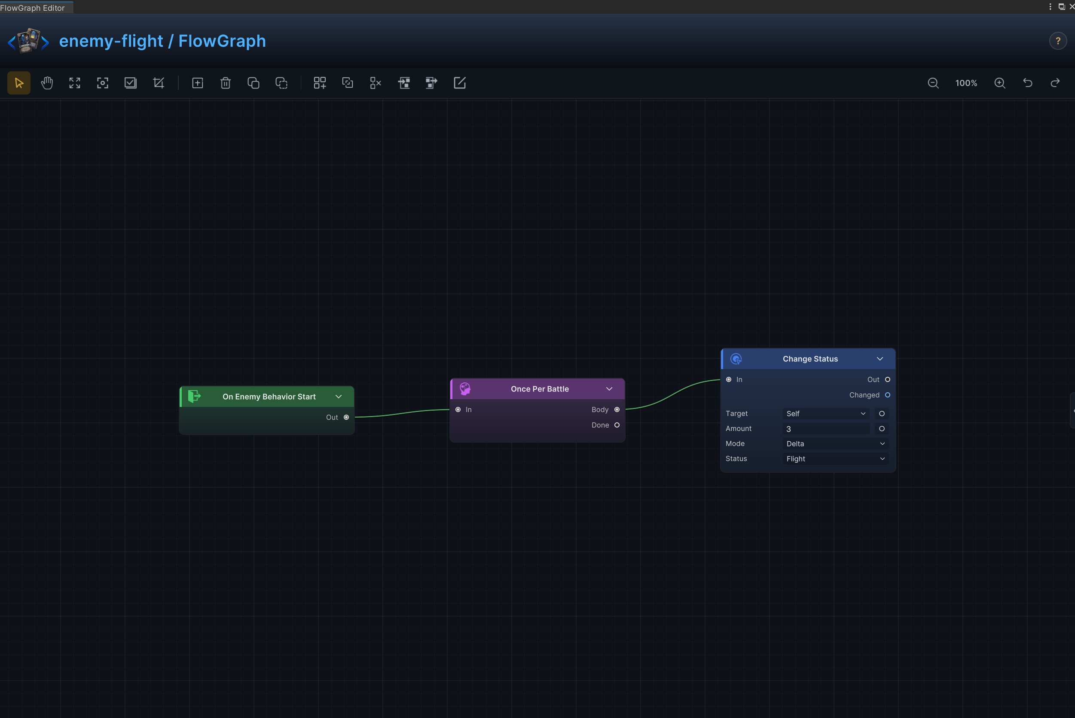Click the export-from-blocks arrow icon
The height and width of the screenshot is (718, 1075).
click(431, 83)
